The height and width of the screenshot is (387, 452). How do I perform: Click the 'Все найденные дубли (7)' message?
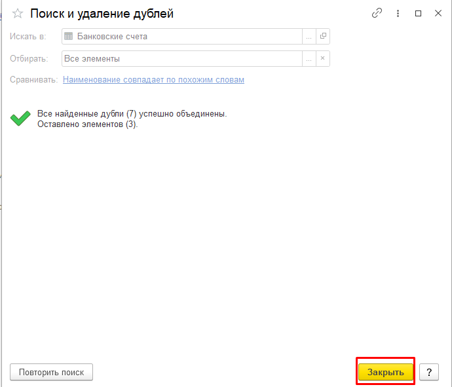coord(132,114)
